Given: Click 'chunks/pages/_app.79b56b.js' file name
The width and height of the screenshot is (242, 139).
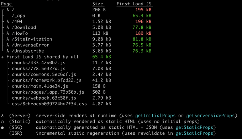Looking at the screenshot, I should (48, 92).
